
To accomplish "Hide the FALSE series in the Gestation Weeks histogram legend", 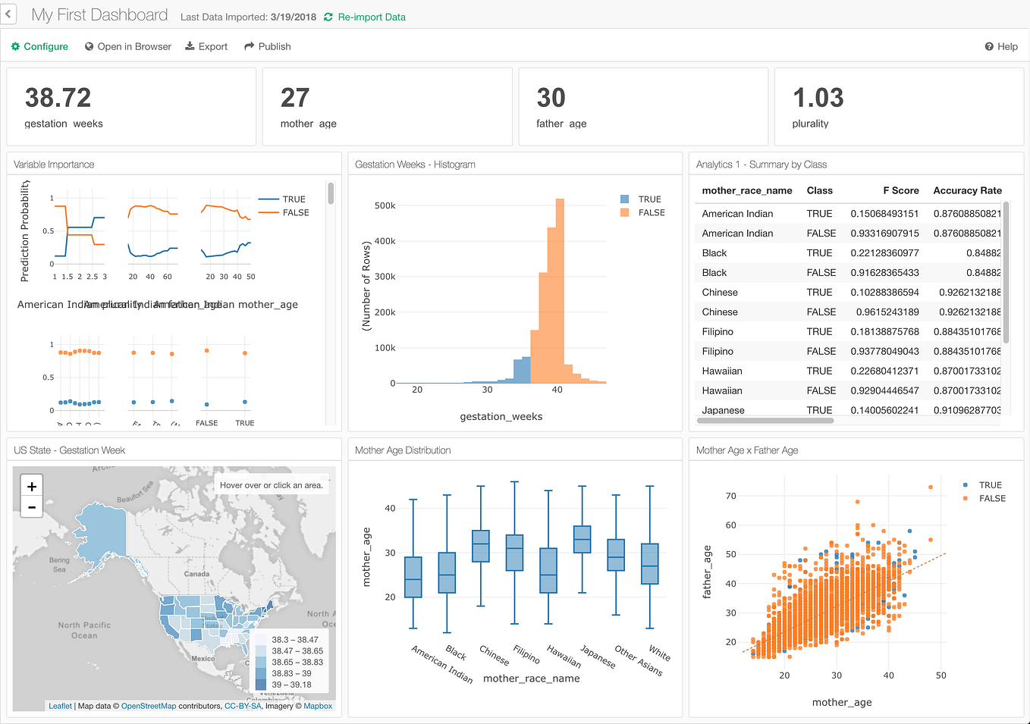I will (x=651, y=212).
